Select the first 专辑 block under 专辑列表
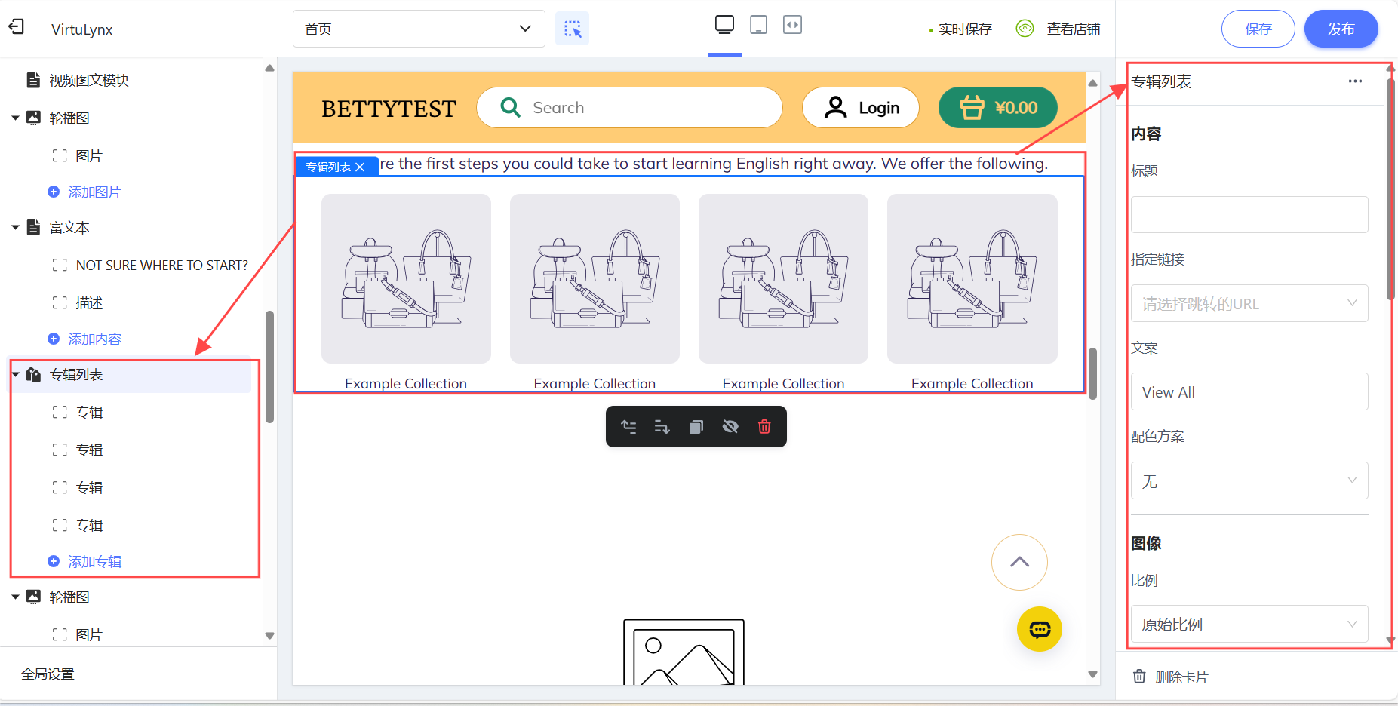The image size is (1398, 706). pyautogui.click(x=89, y=413)
